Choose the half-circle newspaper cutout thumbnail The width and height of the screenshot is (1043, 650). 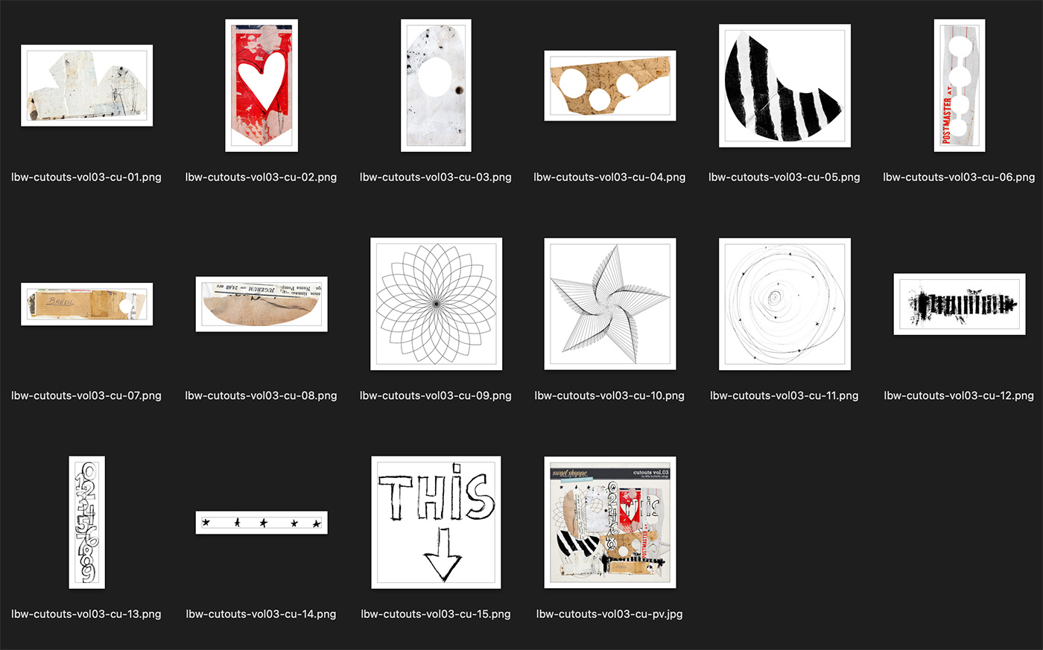[261, 304]
